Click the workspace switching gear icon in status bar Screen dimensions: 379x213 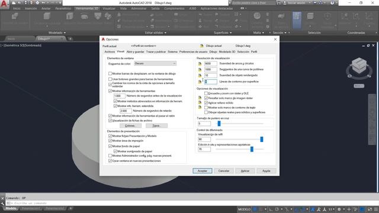[339, 209]
